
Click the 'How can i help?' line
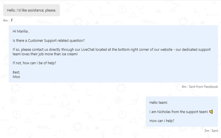tap(162, 121)
